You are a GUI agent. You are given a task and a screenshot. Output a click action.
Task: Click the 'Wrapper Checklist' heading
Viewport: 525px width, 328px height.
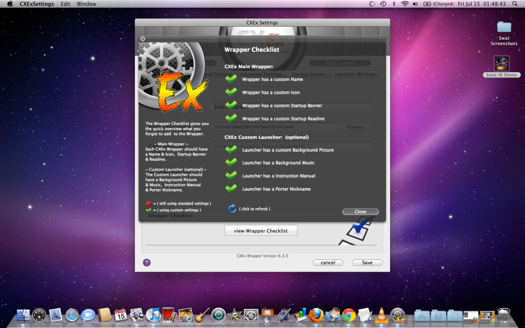pos(252,50)
